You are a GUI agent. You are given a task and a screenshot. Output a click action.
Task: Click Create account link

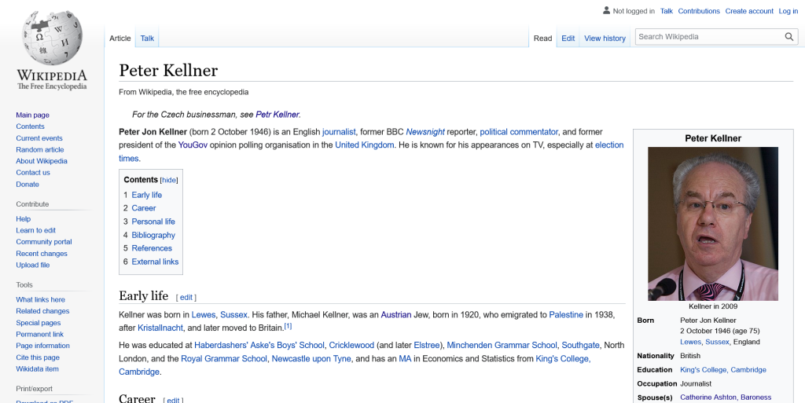coord(749,11)
